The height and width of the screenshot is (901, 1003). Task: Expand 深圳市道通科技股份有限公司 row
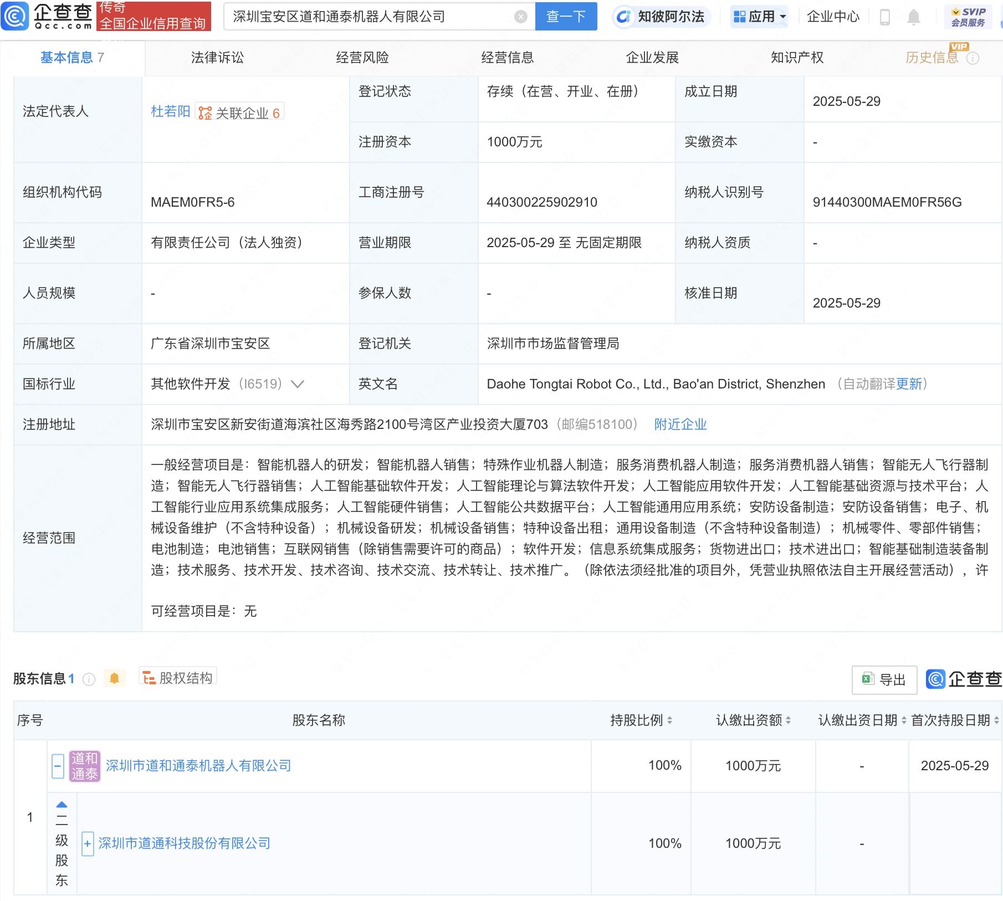[x=87, y=844]
